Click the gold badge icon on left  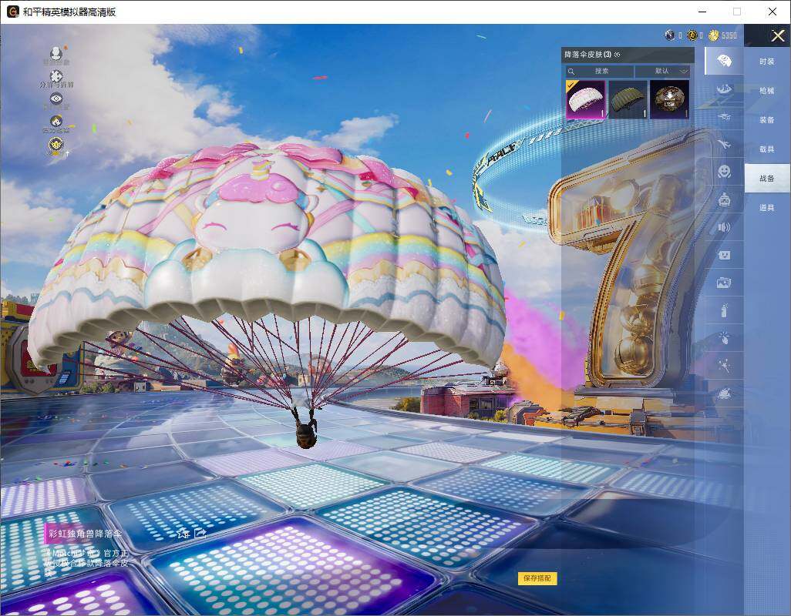click(x=56, y=145)
